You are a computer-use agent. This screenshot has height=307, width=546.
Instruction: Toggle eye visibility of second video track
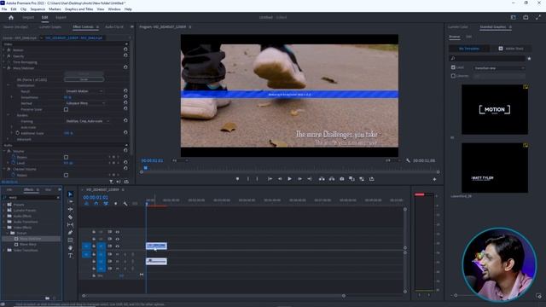(x=118, y=239)
